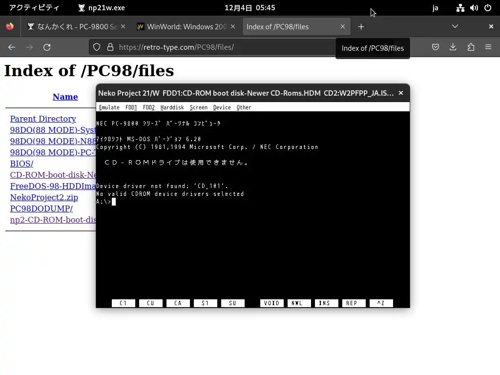Click the INS function key label
This screenshot has width=500, height=375.
(x=327, y=303)
